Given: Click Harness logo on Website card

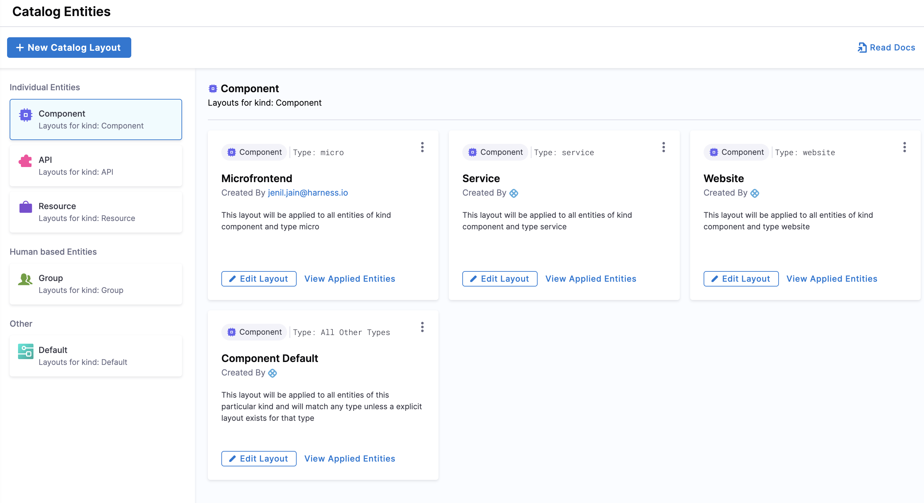Looking at the screenshot, I should (755, 193).
